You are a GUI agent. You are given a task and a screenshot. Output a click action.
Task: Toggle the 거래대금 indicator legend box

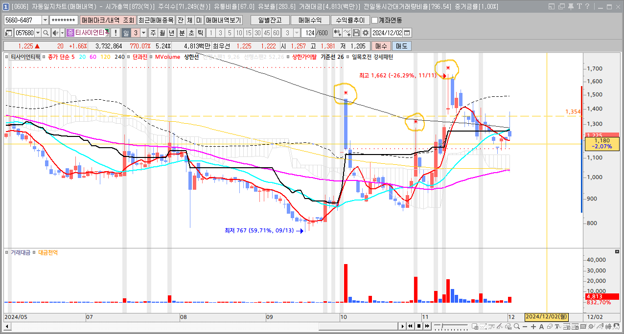pos(7,252)
